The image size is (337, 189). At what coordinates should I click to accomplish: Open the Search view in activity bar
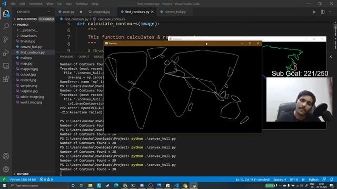coord(6,26)
